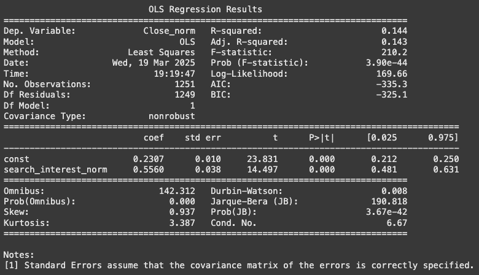Click the Dep. Variable value Close_norm

click(169, 30)
